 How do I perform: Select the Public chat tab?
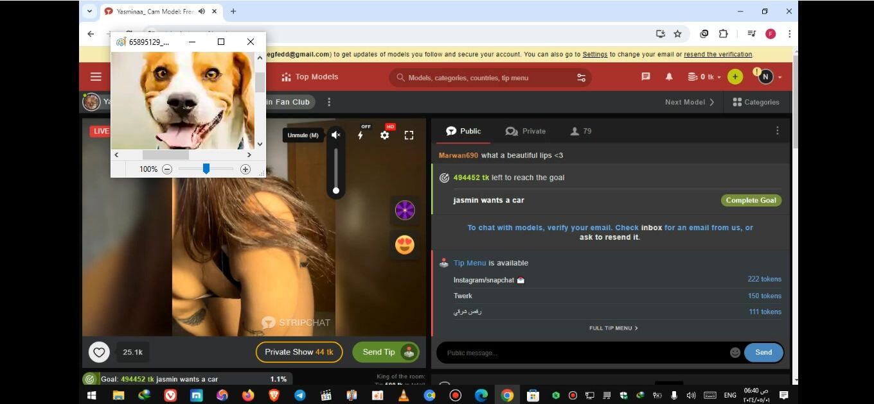click(x=463, y=131)
